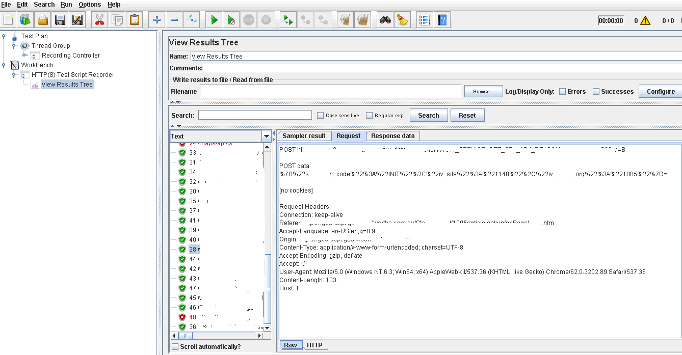The image size is (682, 355).
Task: Click the binoculars Search icon
Action: tap(385, 20)
